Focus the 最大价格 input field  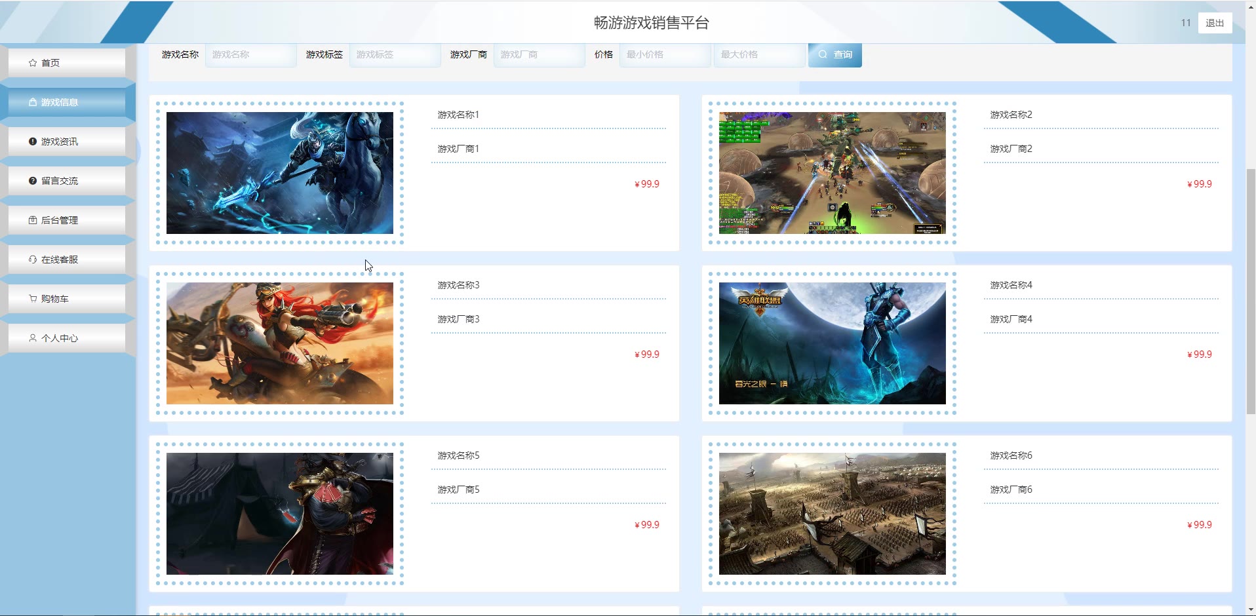[760, 55]
